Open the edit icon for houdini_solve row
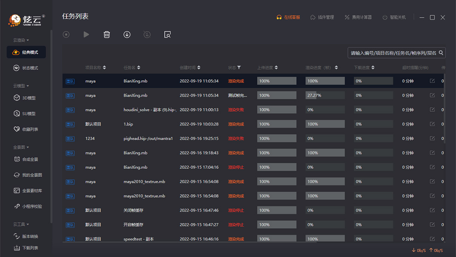Viewport: 456px width, 257px height. click(432, 110)
